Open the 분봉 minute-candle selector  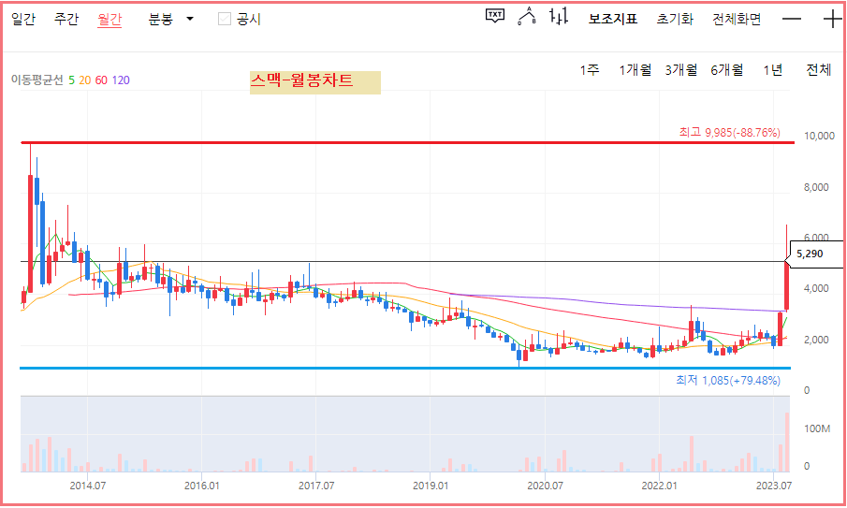click(160, 20)
